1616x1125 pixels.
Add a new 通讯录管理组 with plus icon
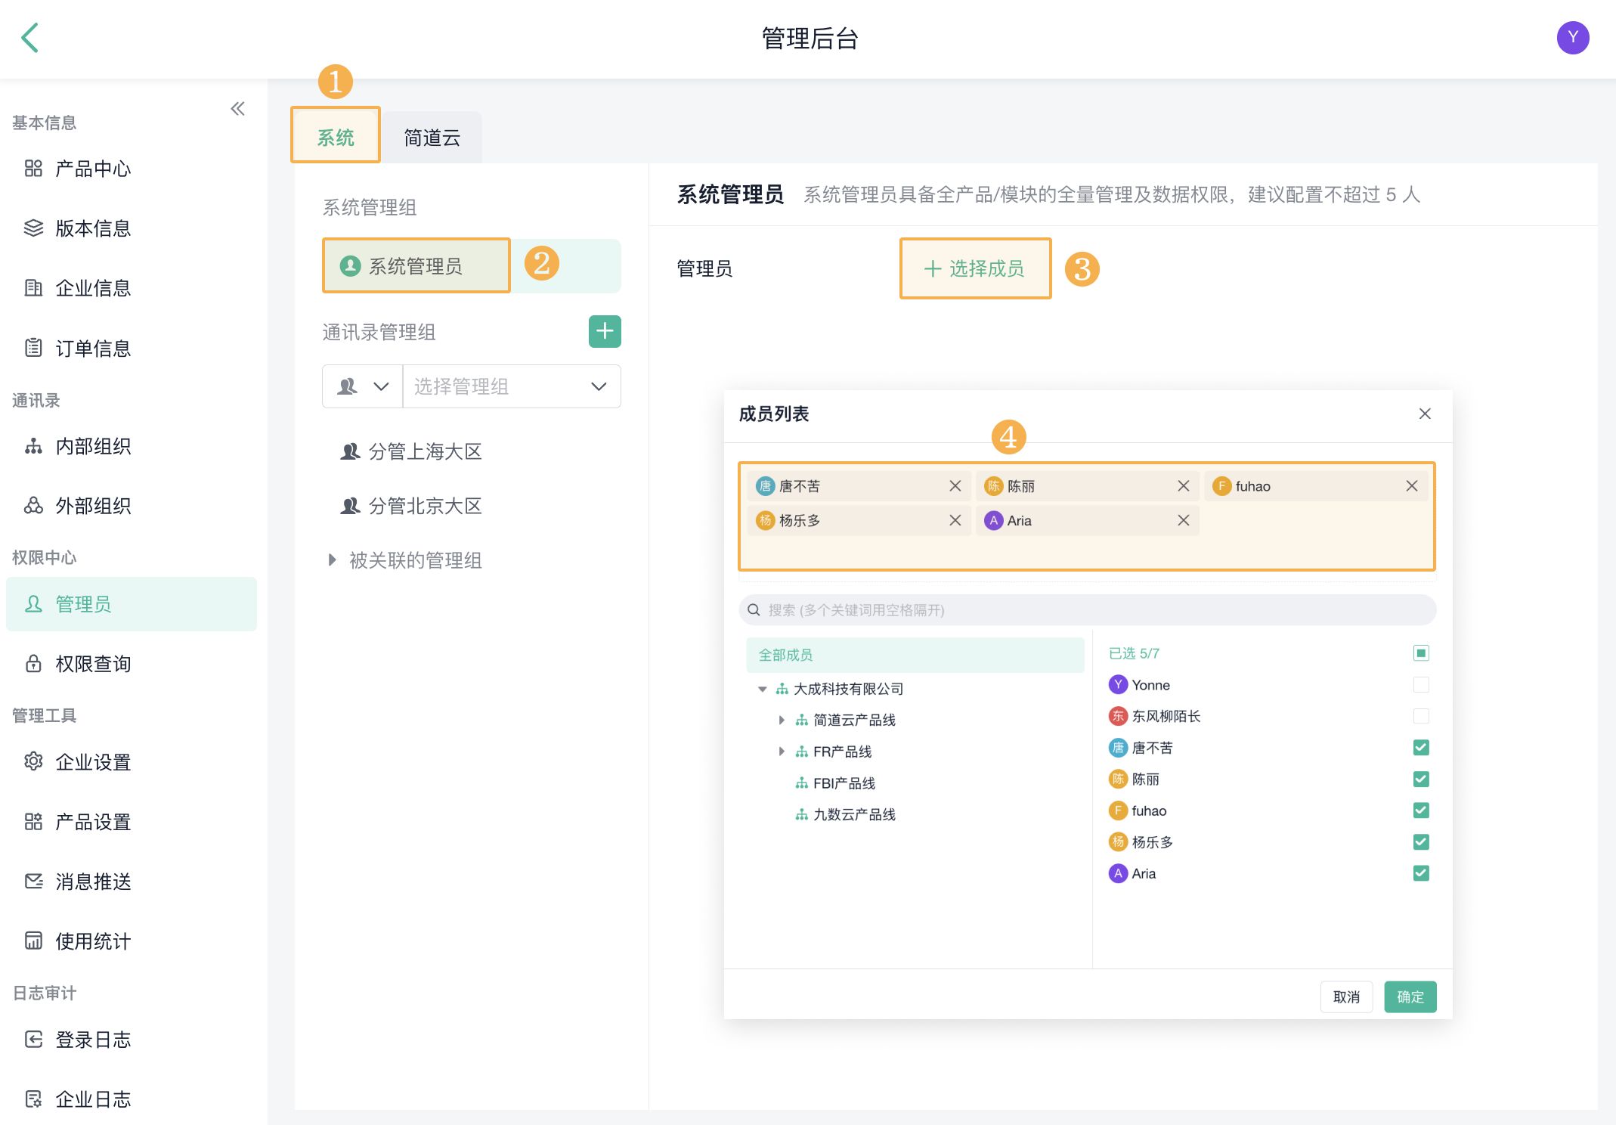point(604,331)
